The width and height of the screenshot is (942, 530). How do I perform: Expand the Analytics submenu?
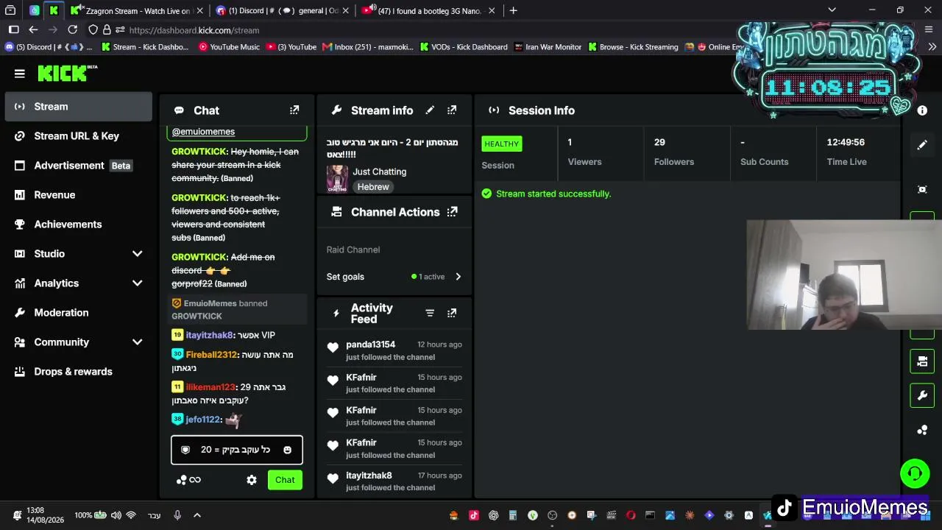pos(137,283)
